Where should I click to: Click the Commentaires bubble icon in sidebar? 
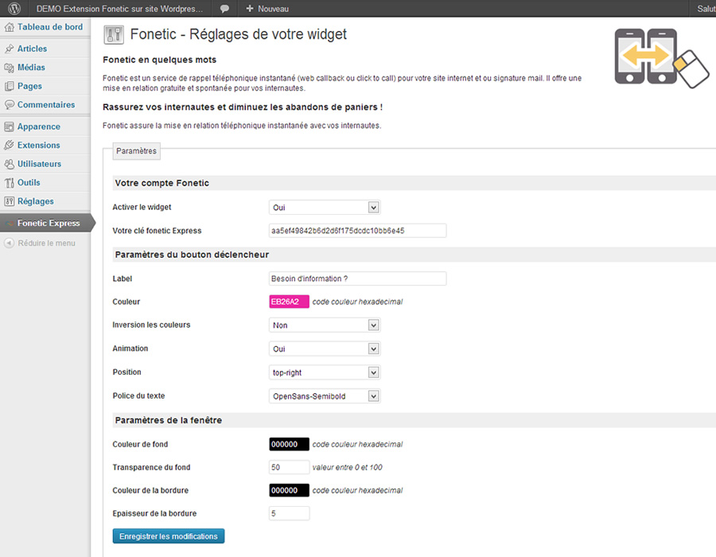click(x=9, y=104)
